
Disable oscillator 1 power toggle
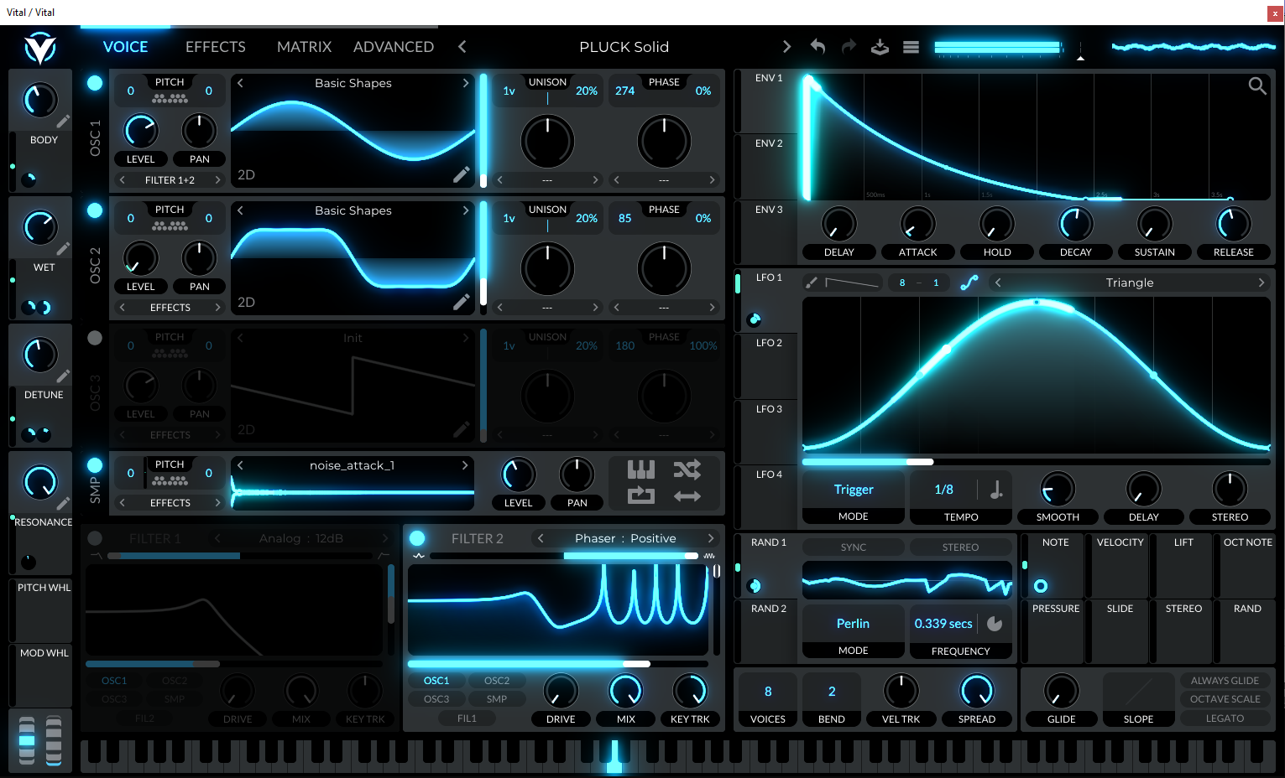tap(95, 83)
